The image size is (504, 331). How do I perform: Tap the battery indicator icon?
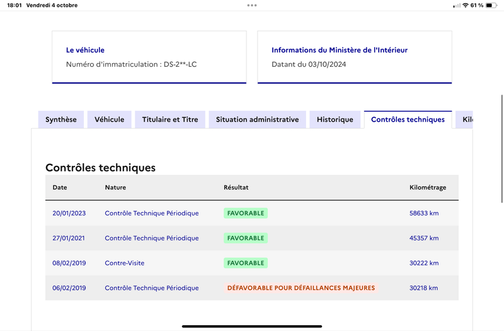click(x=491, y=5)
